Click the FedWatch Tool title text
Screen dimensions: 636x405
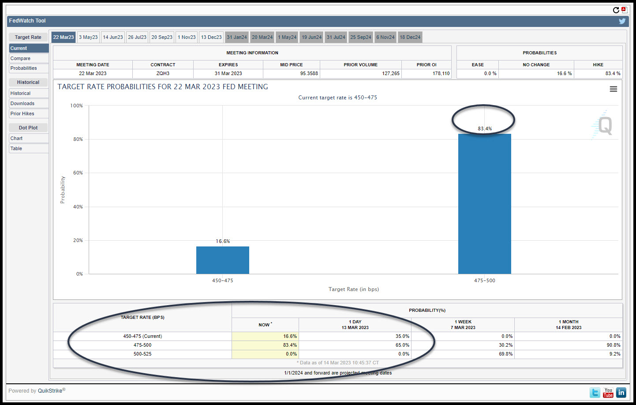27,21
